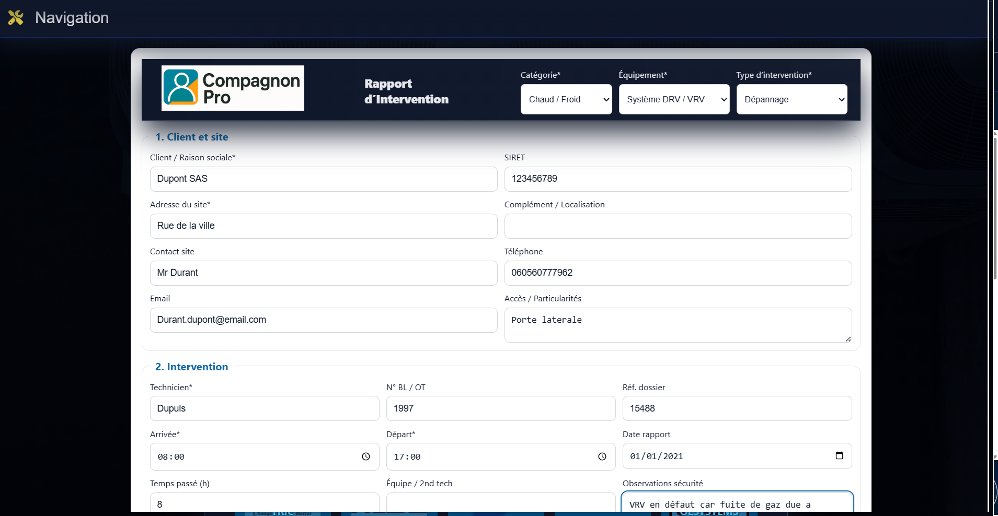Open the Type d'intervention dropdown

[791, 99]
